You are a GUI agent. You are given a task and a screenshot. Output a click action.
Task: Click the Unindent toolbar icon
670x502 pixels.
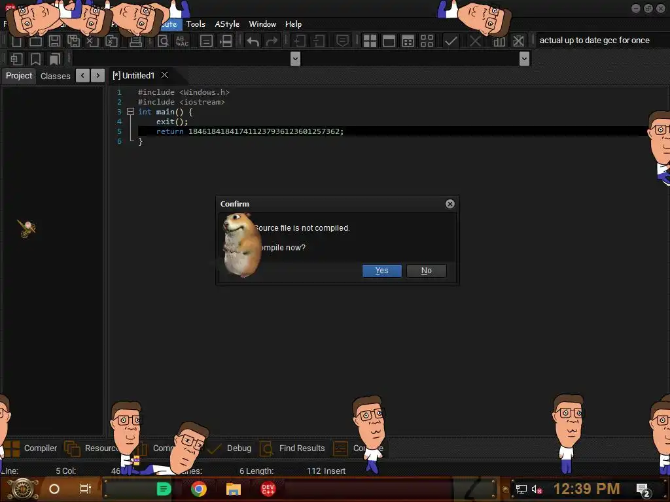pos(319,41)
